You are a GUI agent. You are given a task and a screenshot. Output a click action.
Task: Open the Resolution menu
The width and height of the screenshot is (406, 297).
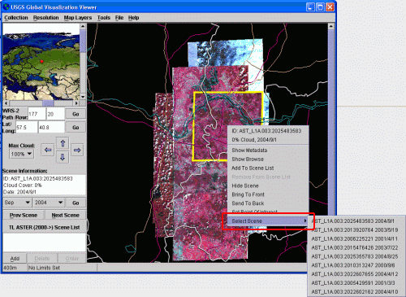tap(45, 18)
